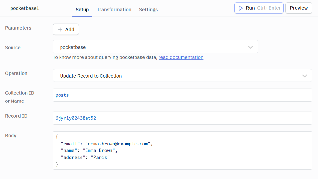Click the email line in Body editor
Image resolution: width=318 pixels, height=179 pixels.
(x=107, y=144)
